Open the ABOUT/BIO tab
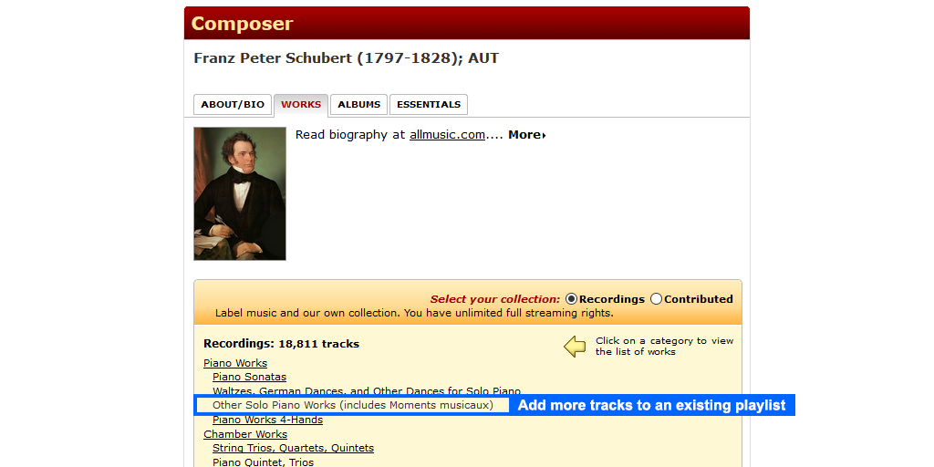The height and width of the screenshot is (467, 934). coord(233,104)
